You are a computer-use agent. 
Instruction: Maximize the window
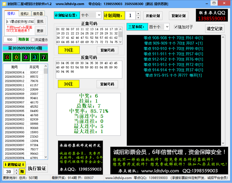[x=214, y=3]
